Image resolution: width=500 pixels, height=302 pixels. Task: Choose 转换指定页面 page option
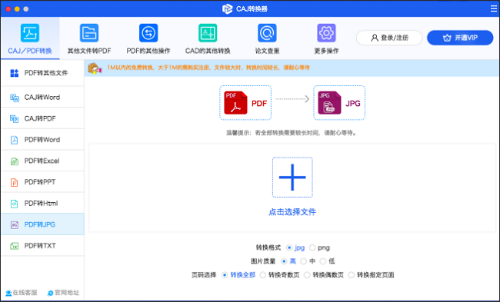point(351,275)
